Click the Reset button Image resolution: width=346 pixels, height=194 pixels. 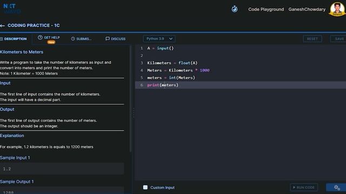[x=312, y=39]
